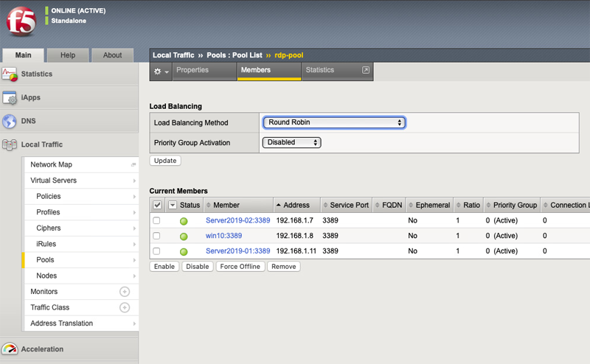The width and height of the screenshot is (590, 364).
Task: Click the green status icon for Server2019-02
Action: click(184, 221)
